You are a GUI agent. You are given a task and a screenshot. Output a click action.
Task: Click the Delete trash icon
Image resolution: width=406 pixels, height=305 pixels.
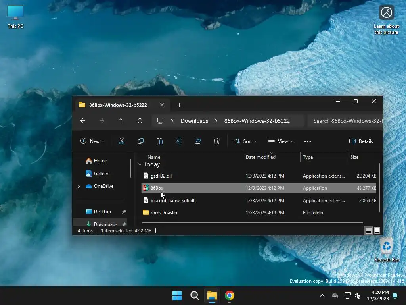coord(217,141)
